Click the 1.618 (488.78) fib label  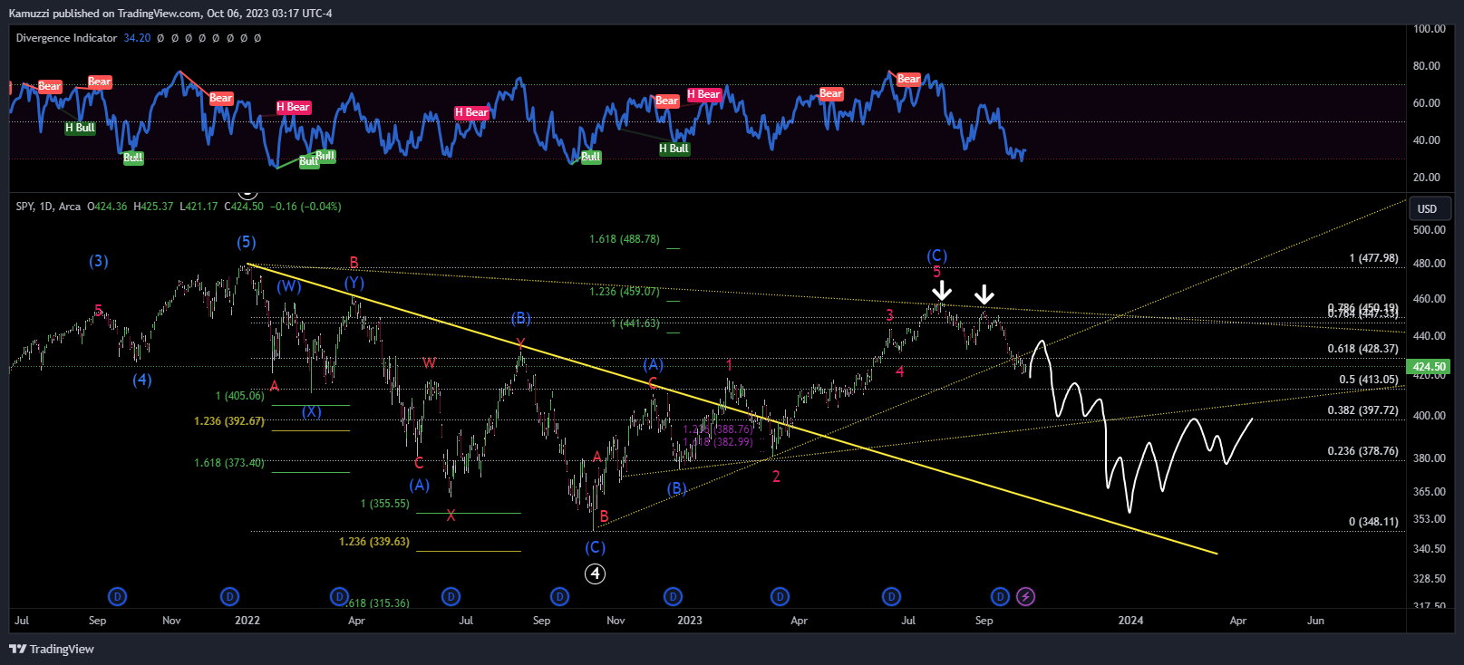(x=625, y=239)
